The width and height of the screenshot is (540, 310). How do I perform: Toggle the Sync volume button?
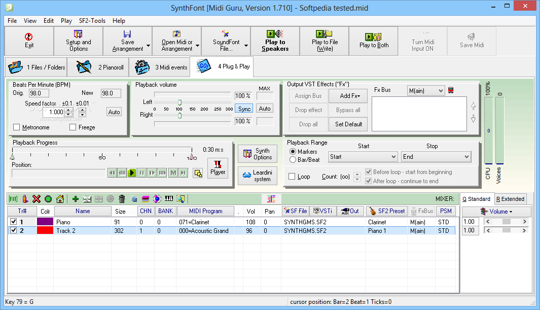244,109
